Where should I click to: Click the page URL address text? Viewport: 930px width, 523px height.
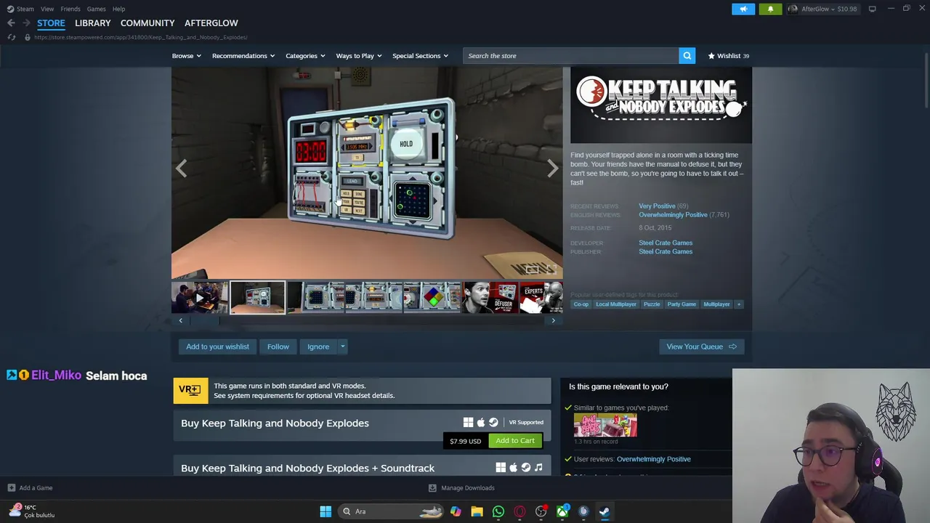pyautogui.click(x=140, y=37)
